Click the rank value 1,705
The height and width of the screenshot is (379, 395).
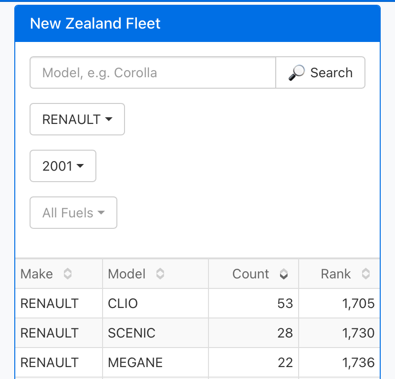tap(358, 303)
